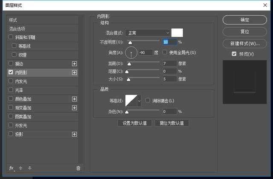Viewport: 273px width, 179px height.
Task: Click the move effect down arrow
Action: [29, 168]
